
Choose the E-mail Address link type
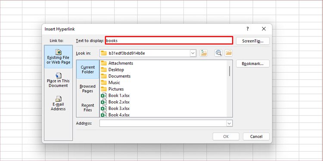coord(58,103)
